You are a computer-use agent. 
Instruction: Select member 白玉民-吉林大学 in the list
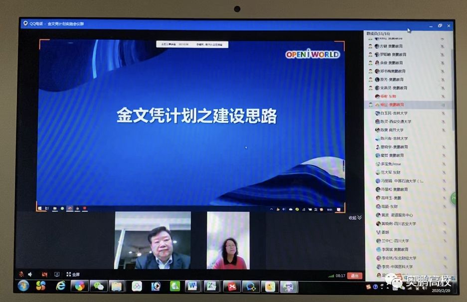394,113
